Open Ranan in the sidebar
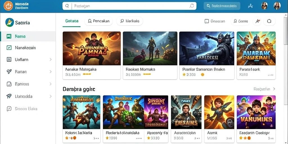The width and height of the screenshot is (288, 144). point(28,72)
